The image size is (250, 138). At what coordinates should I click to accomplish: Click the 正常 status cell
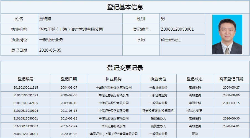click(195, 134)
